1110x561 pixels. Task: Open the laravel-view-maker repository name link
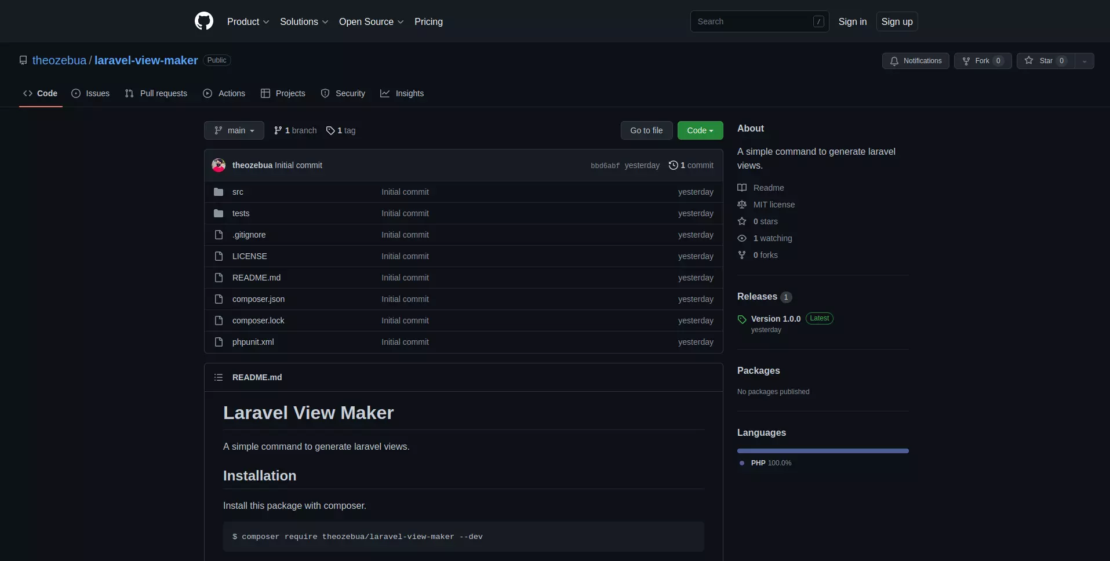[146, 60]
